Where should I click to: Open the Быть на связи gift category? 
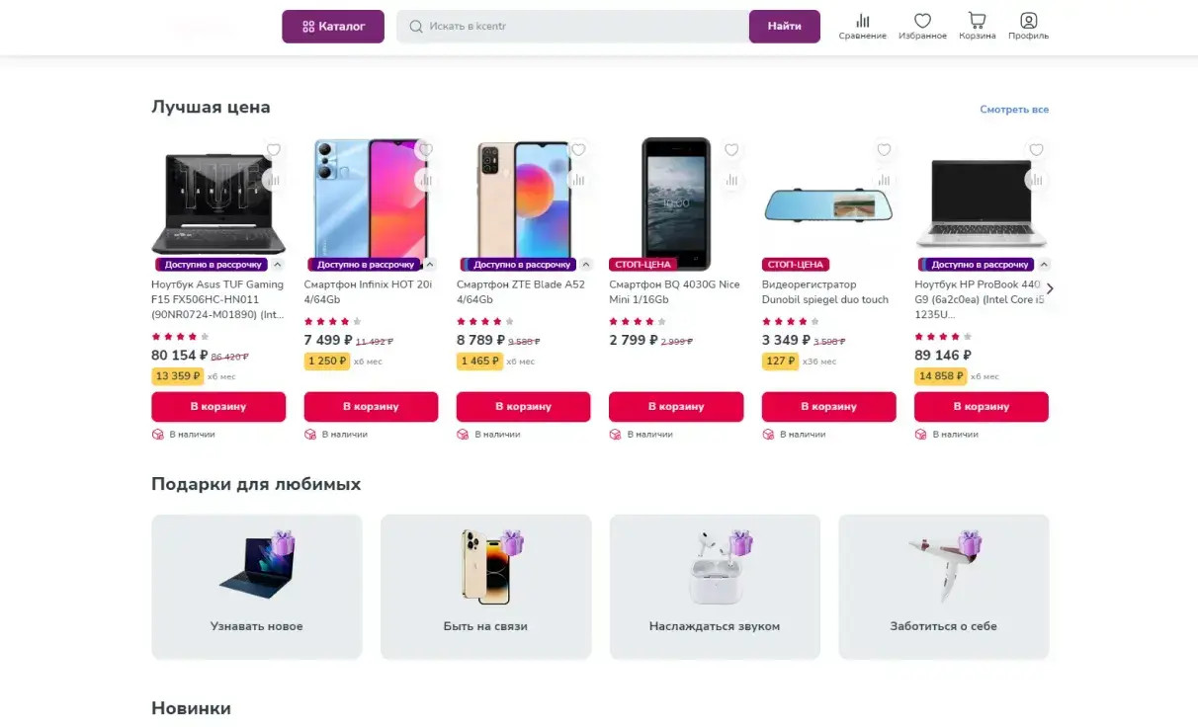[485, 587]
